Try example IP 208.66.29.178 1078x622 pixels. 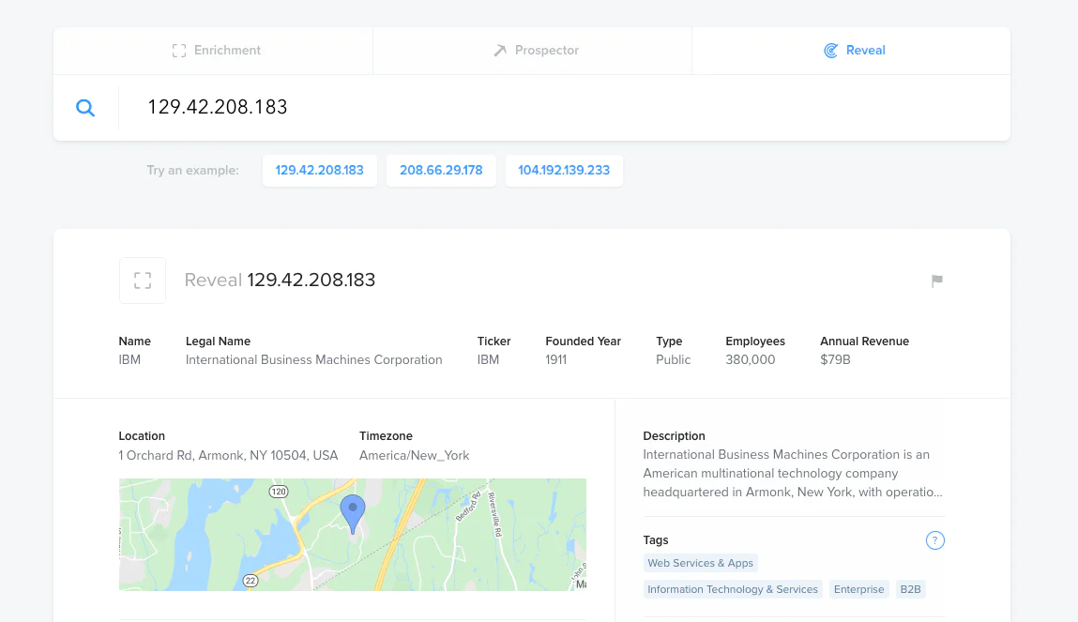441,171
